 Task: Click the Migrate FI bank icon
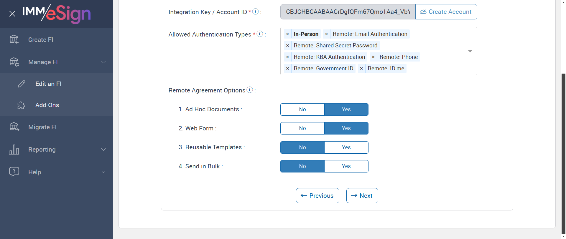pos(14,127)
